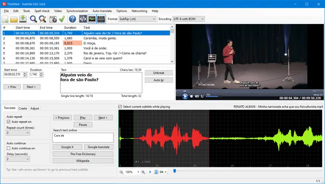The image size is (325, 184).
Task: Play the video in the preview player
Action: [x=185, y=96]
